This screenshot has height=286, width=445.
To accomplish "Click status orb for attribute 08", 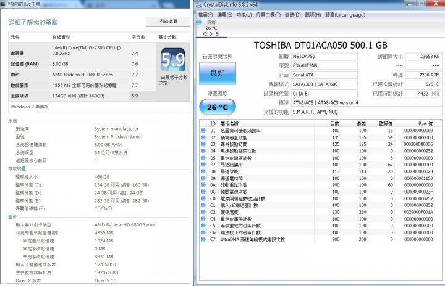I will pos(203,171).
